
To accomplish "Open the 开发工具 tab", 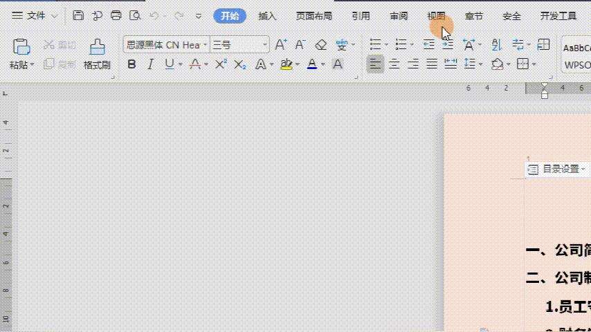I will pos(558,16).
